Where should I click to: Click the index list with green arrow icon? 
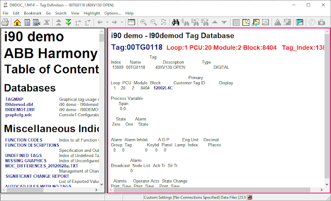[37, 22]
